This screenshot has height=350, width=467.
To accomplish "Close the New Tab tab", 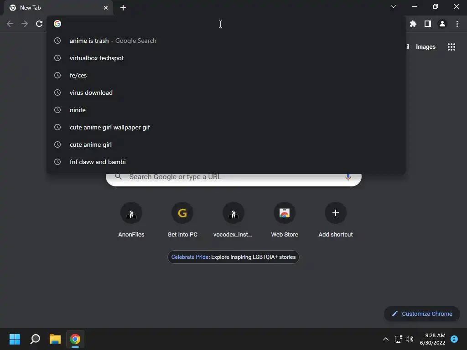I will (106, 8).
